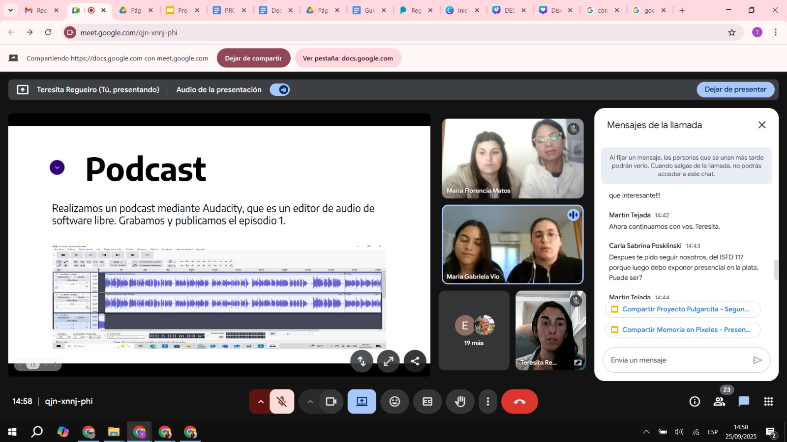
Task: Open the emoji reactions button
Action: (x=394, y=402)
